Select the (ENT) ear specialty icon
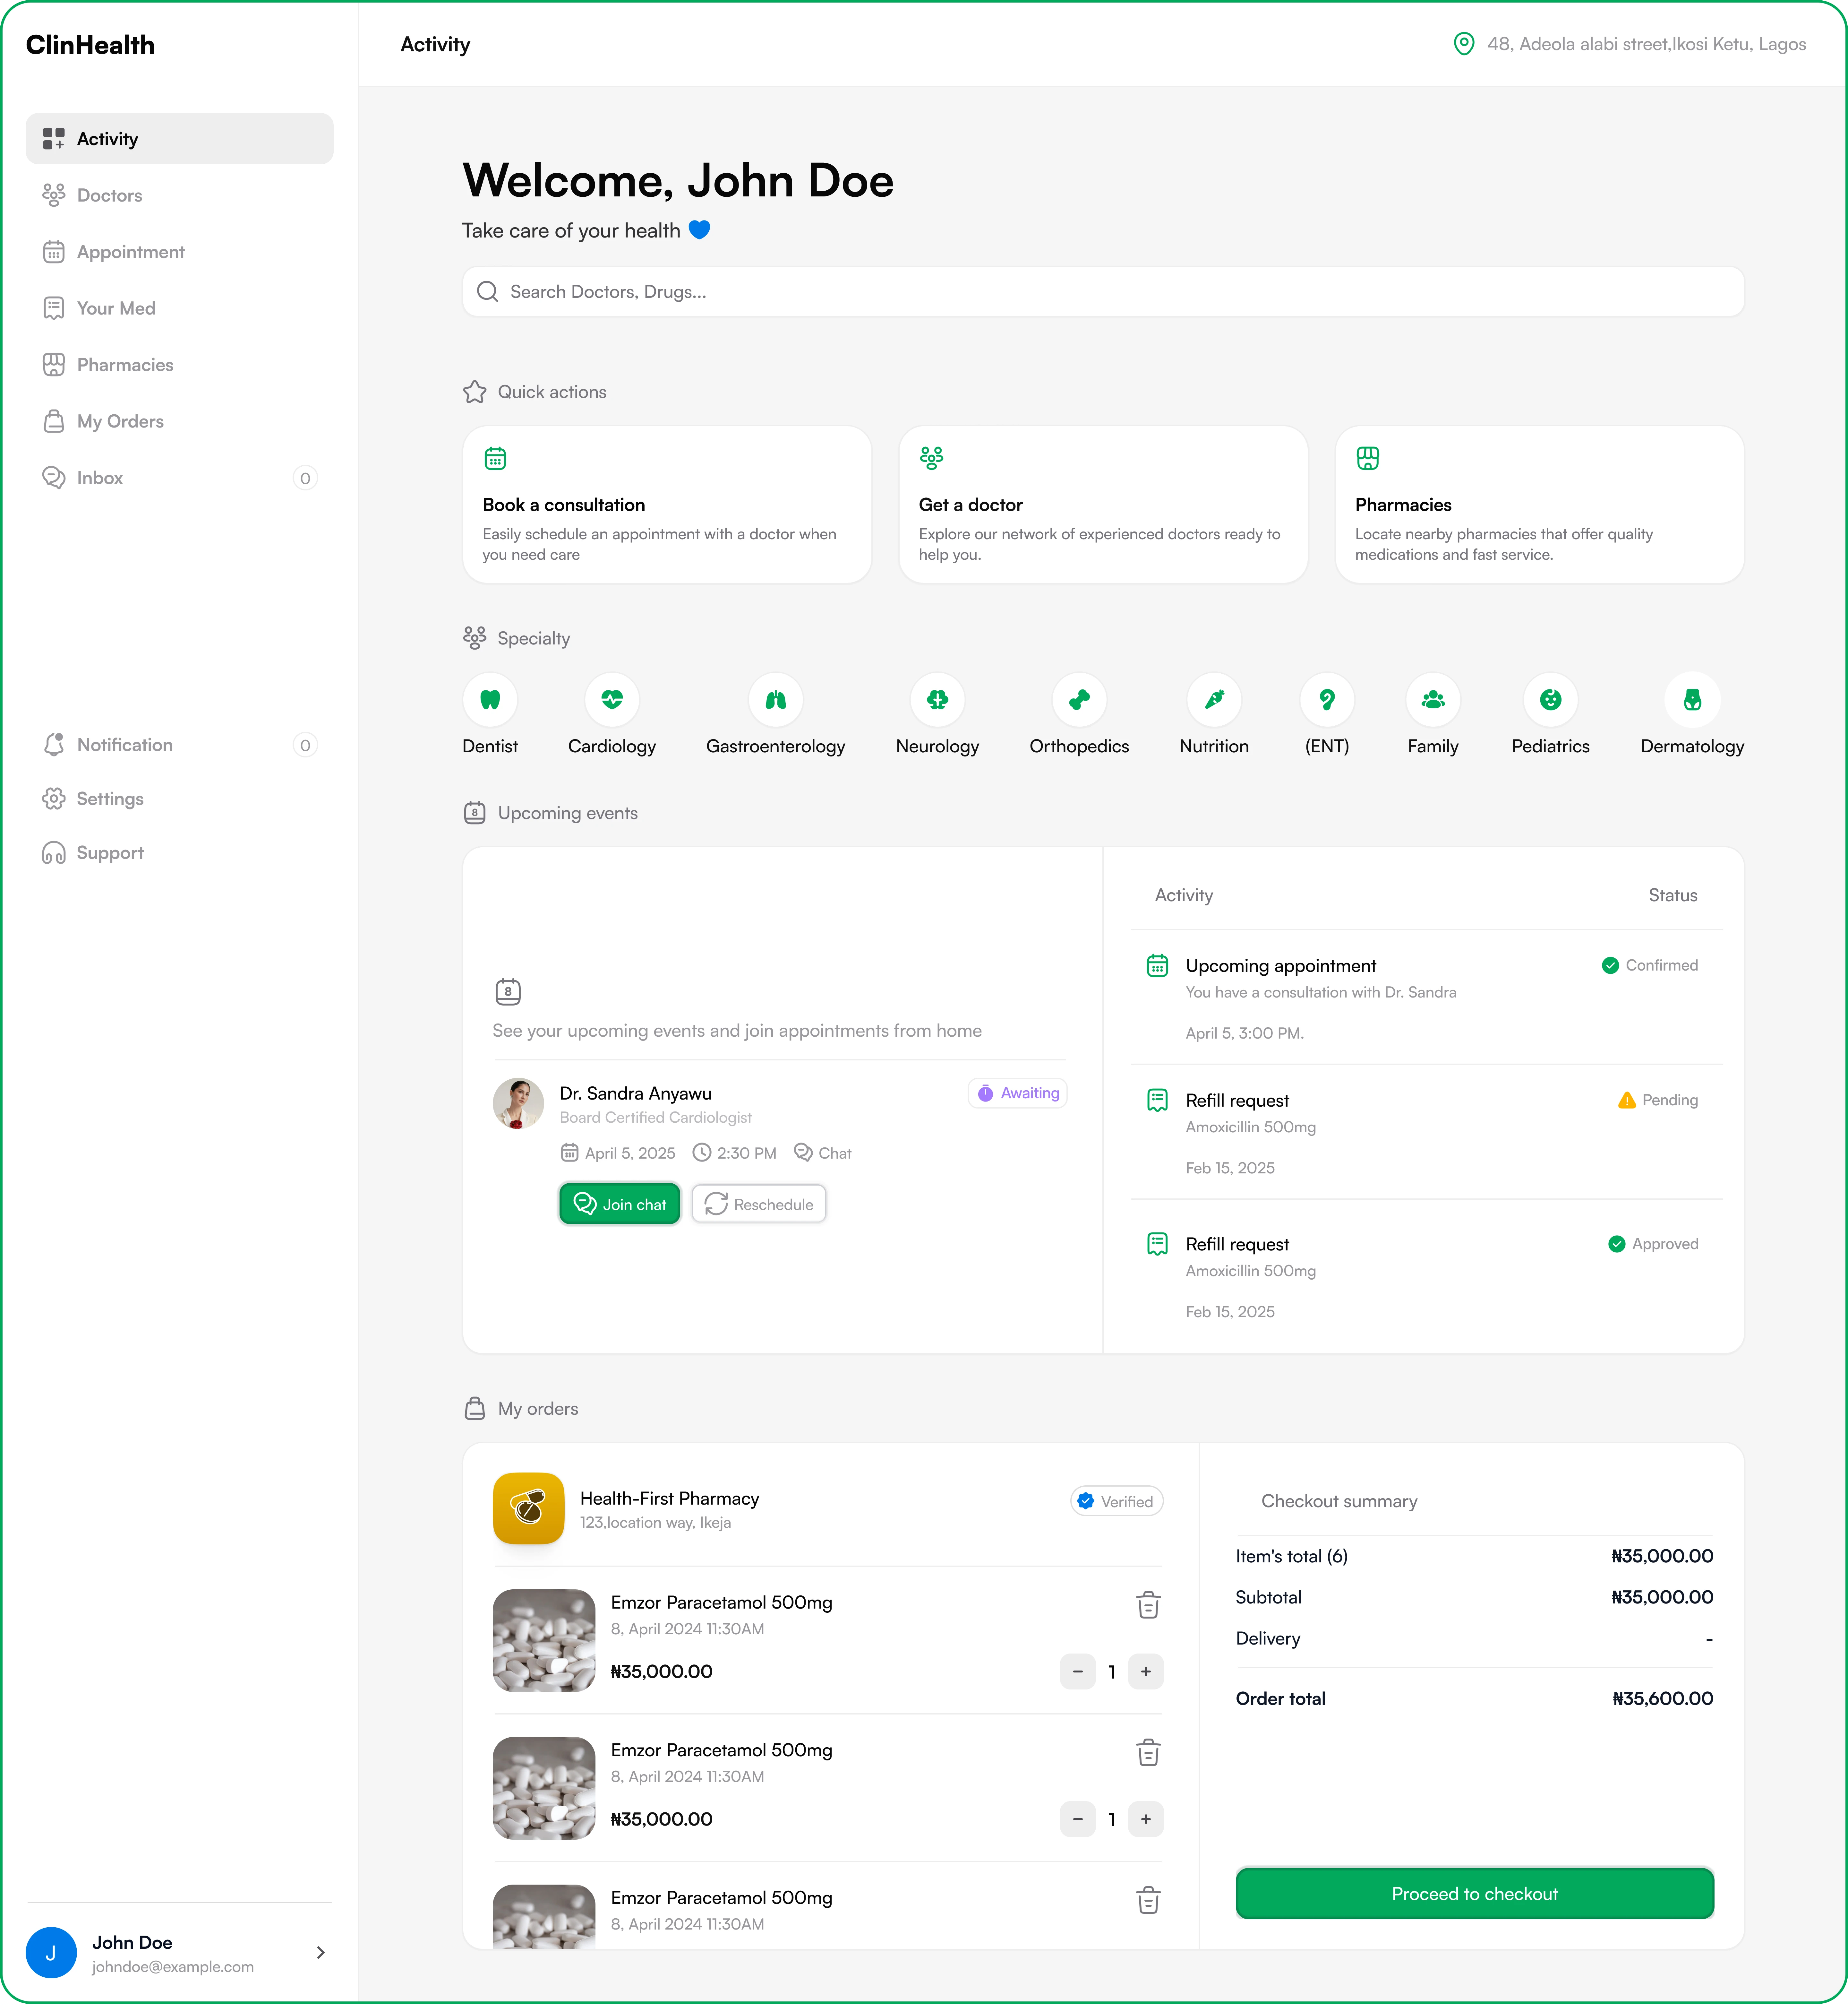 tap(1327, 699)
